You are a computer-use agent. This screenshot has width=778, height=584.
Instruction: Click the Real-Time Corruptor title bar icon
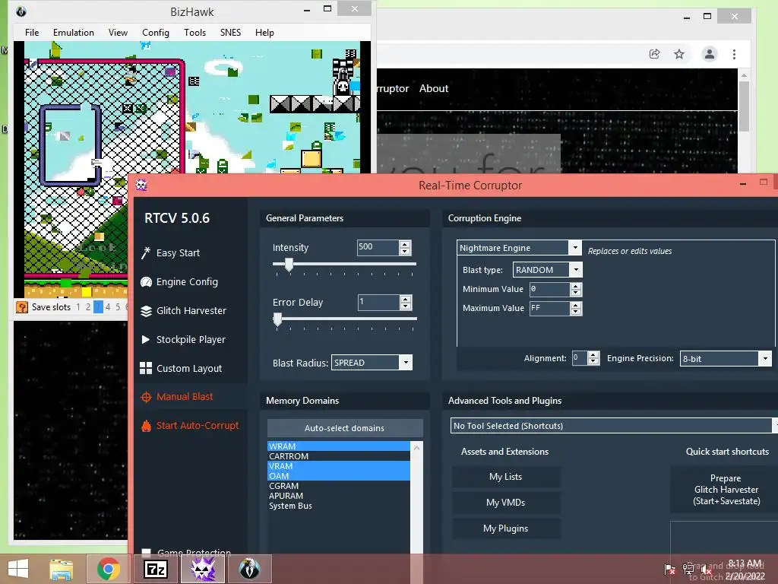pyautogui.click(x=141, y=186)
